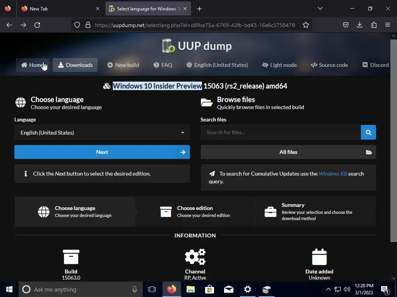The image size is (397, 297).
Task: Click the Choose edition step
Action: tap(195, 212)
